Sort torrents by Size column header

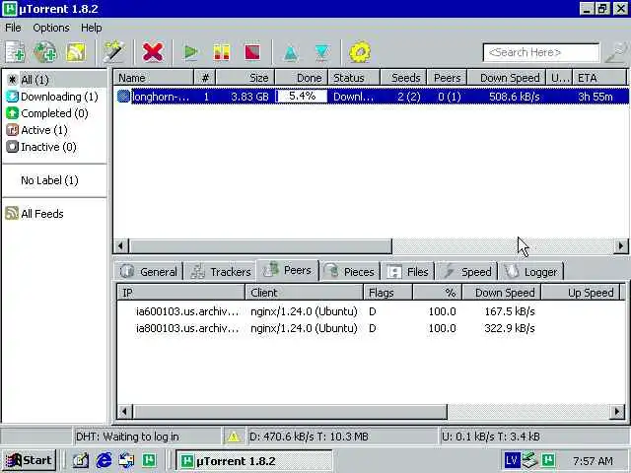[245, 78]
